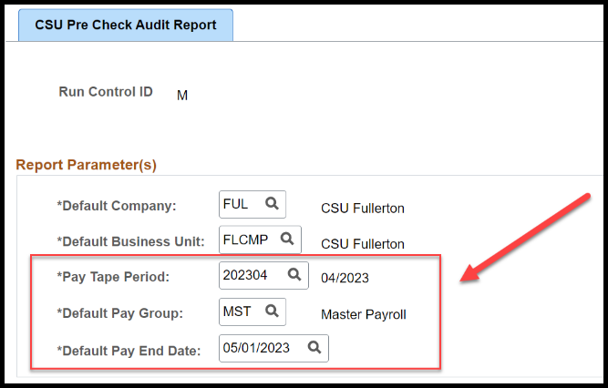The width and height of the screenshot is (608, 388).
Task: Click the *Default Business Unit: label
Action: 130,241
